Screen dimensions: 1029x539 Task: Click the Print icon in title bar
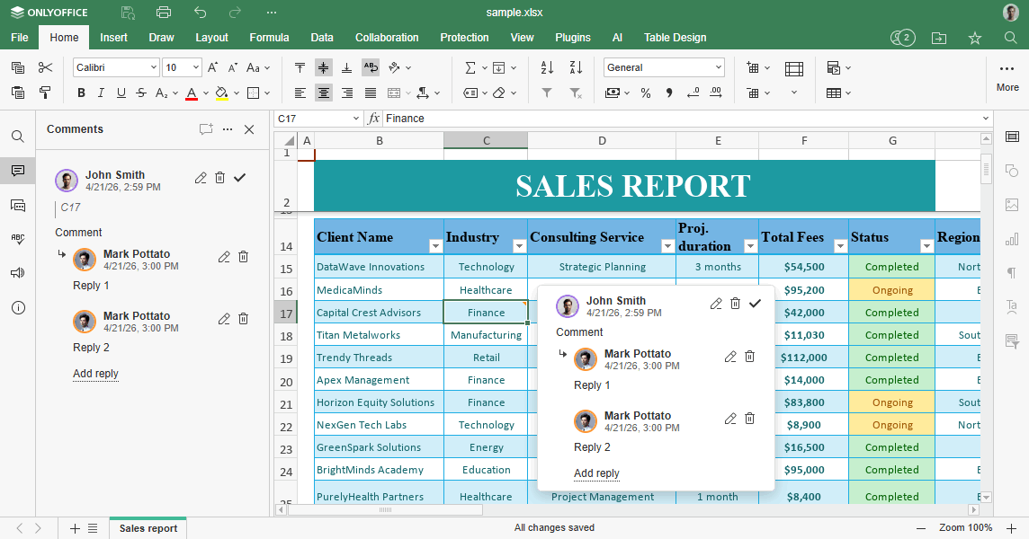pyautogui.click(x=163, y=13)
